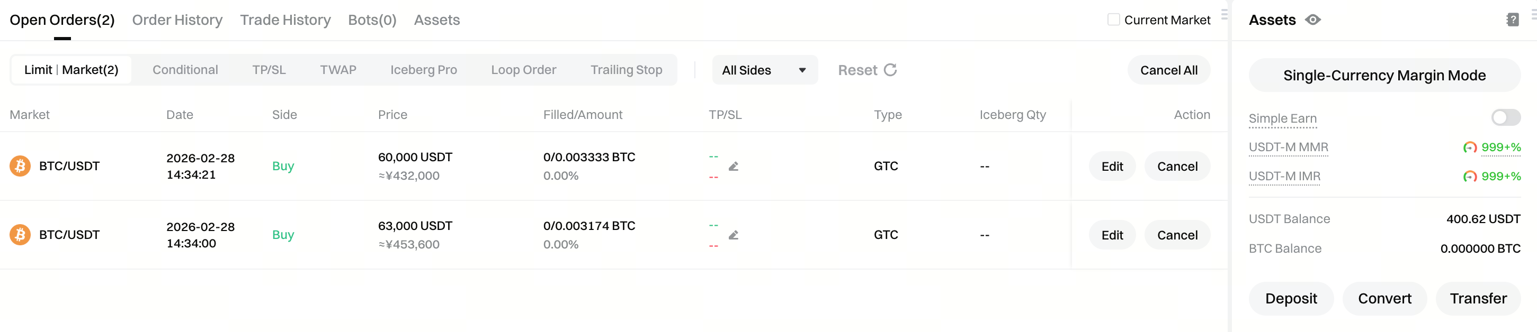The height and width of the screenshot is (332, 1537).
Task: Cancel the 63,000 USDT buy order
Action: [1177, 235]
